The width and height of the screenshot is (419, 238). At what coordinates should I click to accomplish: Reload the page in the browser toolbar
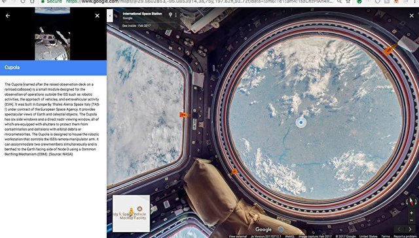coord(23,1)
